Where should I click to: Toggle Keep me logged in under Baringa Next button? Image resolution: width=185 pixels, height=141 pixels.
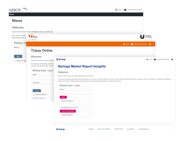[61, 101]
